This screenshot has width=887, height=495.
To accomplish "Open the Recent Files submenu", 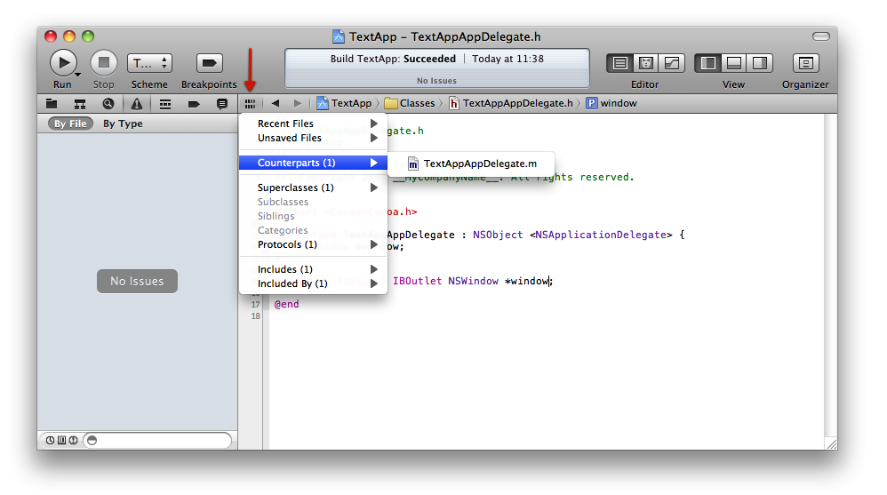I will click(x=314, y=124).
